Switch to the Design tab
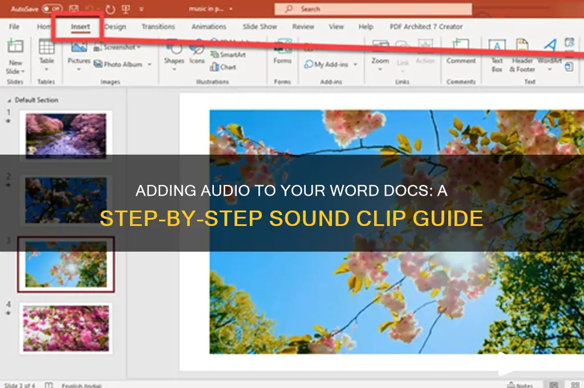 (x=115, y=27)
